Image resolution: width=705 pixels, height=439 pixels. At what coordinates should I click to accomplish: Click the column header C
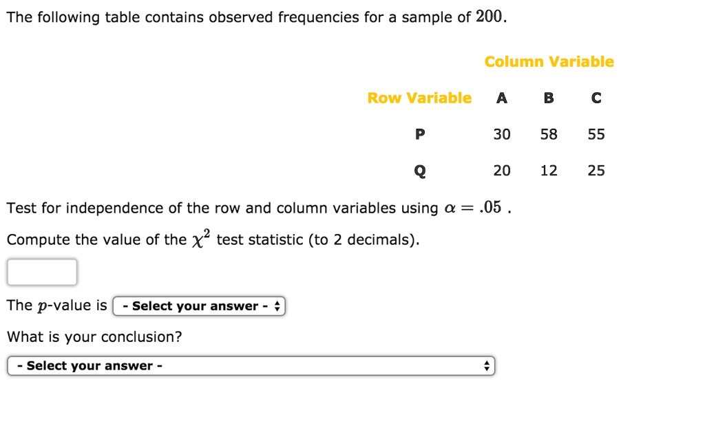point(596,98)
